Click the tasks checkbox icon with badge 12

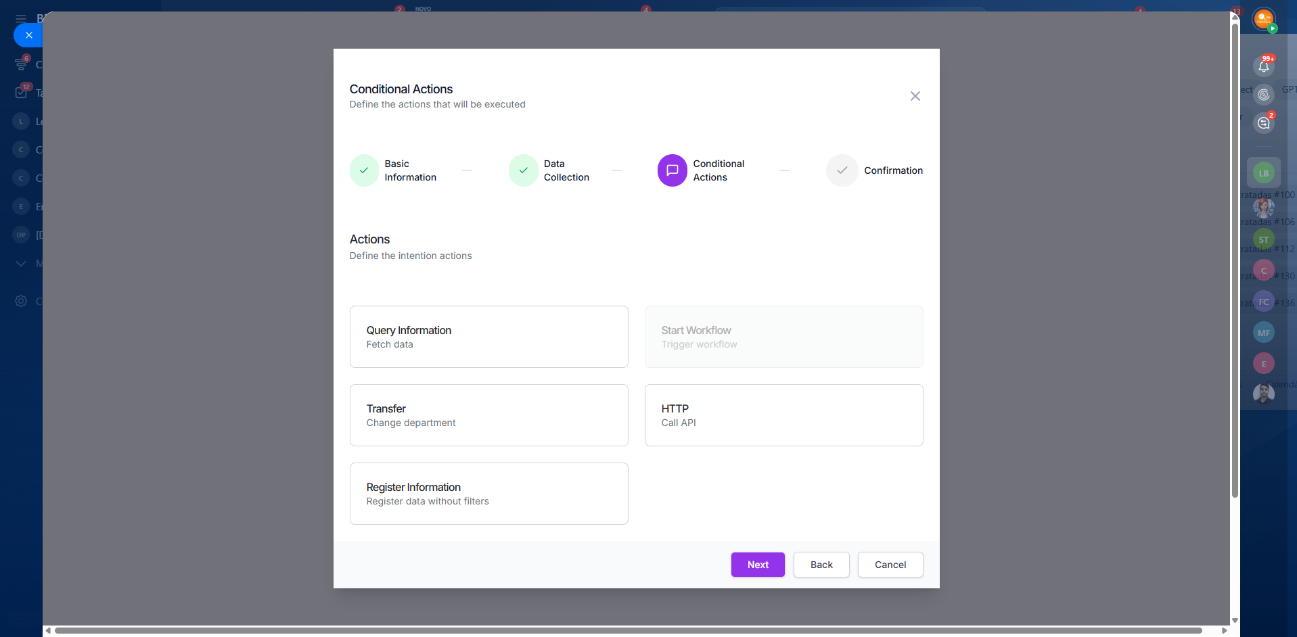click(x=21, y=93)
